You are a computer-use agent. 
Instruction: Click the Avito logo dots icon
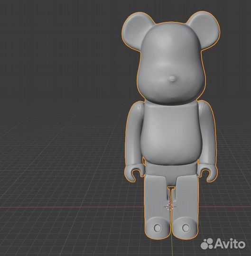coord(207,244)
